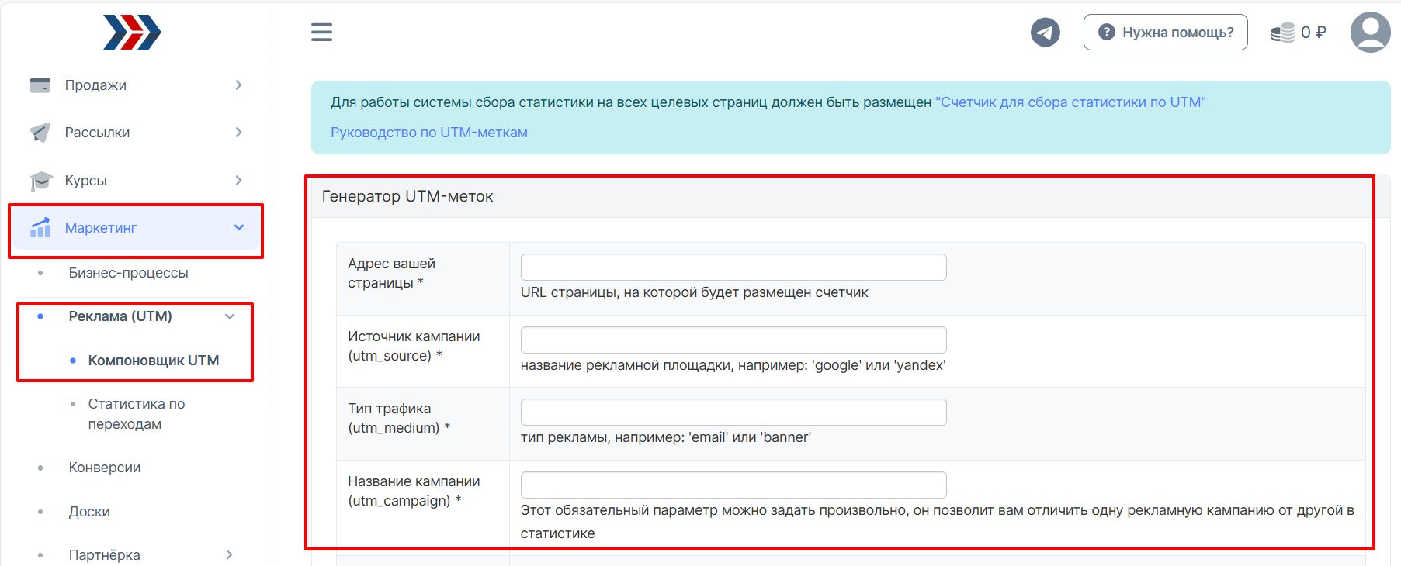Open Компоновщик UTM page

[x=154, y=361]
